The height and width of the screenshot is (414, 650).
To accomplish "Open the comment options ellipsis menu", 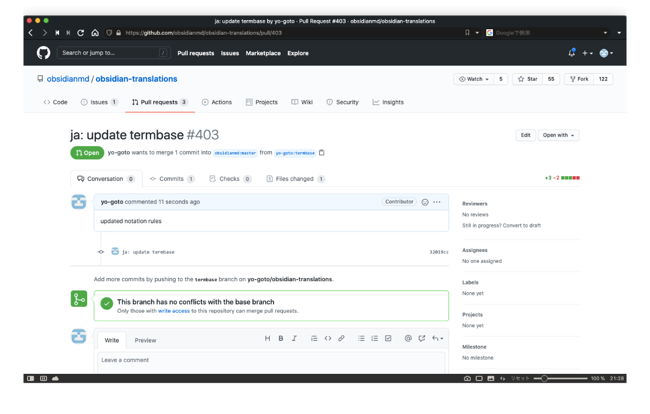I will [437, 202].
